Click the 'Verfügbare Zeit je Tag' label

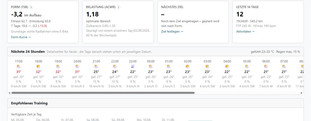coord(26,114)
